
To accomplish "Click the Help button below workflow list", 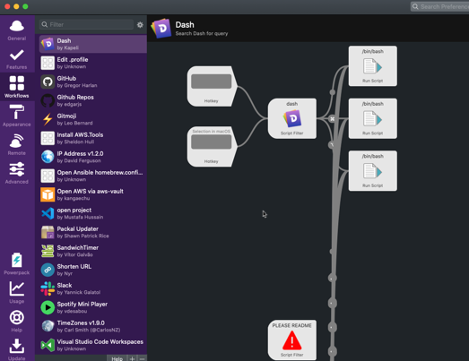I will pos(117,358).
